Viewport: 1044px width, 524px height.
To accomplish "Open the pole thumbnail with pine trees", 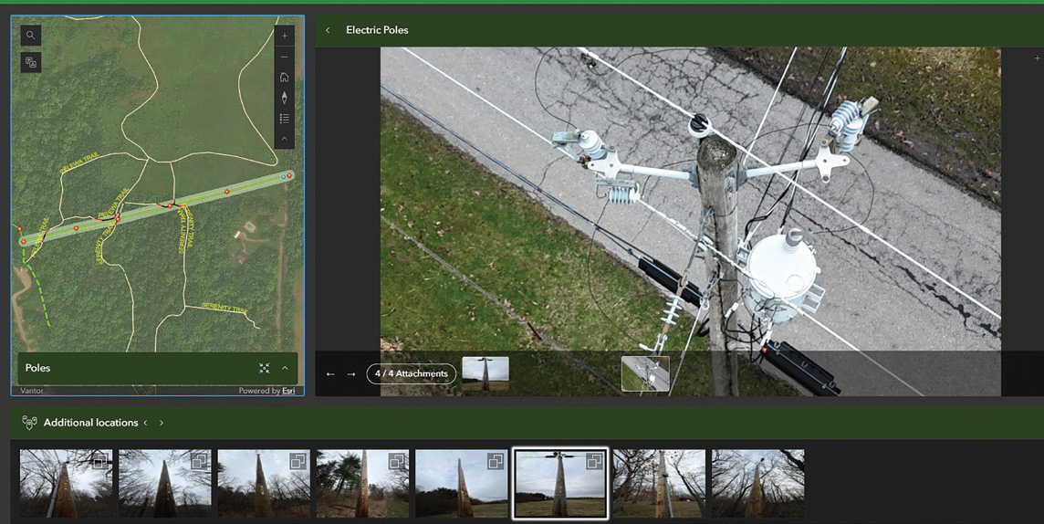I will click(x=363, y=484).
